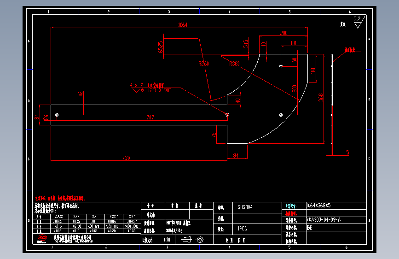This screenshot has height=259, width=399.
Task: Select the dimension value 76
Action: (x=214, y=135)
